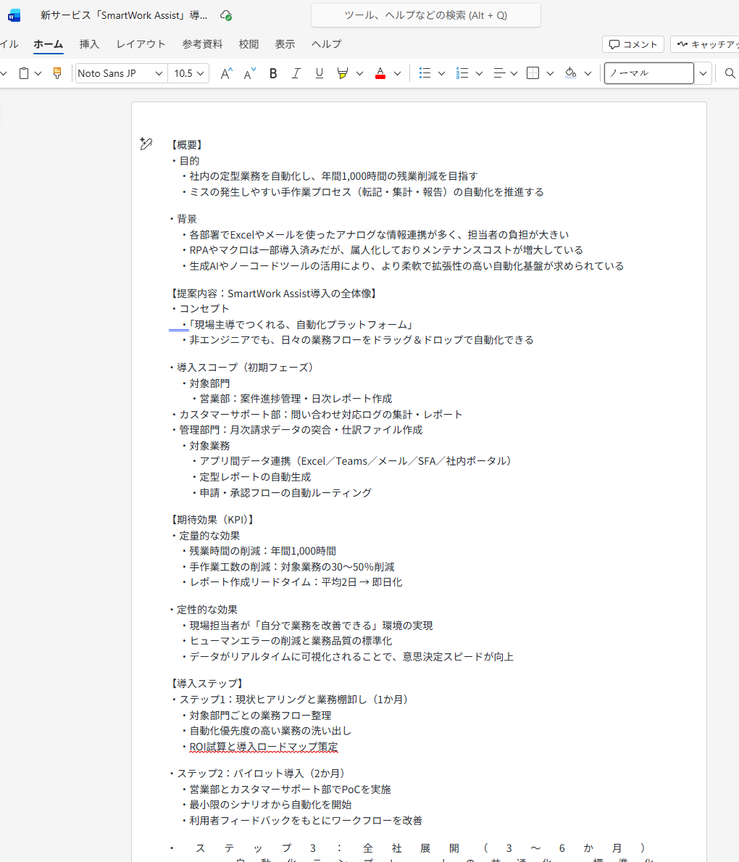The image size is (739, 862).
Task: Toggle italic formatting
Action: 296,73
